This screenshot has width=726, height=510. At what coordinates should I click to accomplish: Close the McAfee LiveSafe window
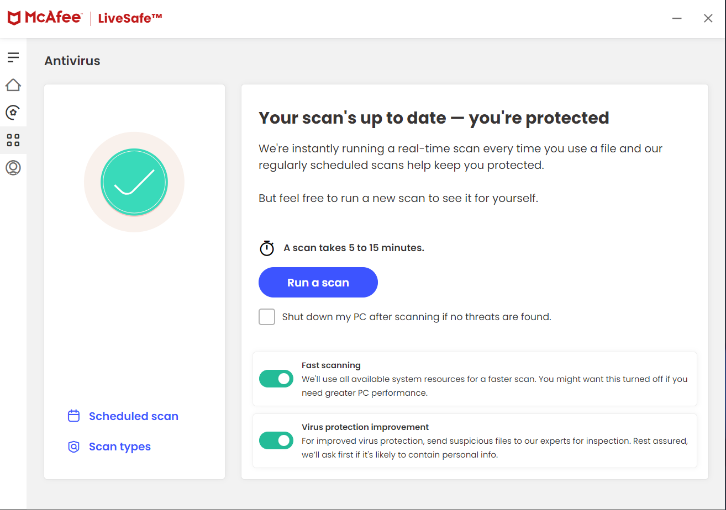coord(708,18)
